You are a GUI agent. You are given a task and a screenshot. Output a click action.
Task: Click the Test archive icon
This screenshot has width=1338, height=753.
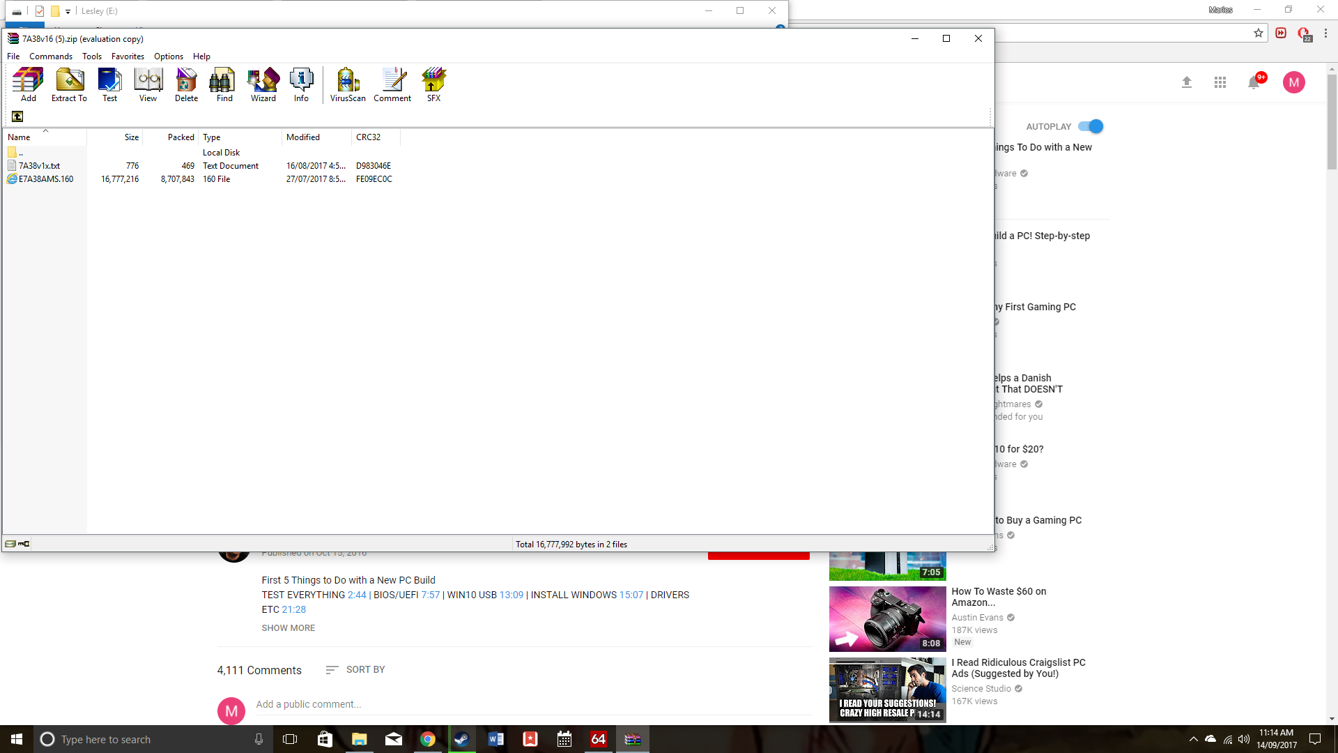point(109,84)
